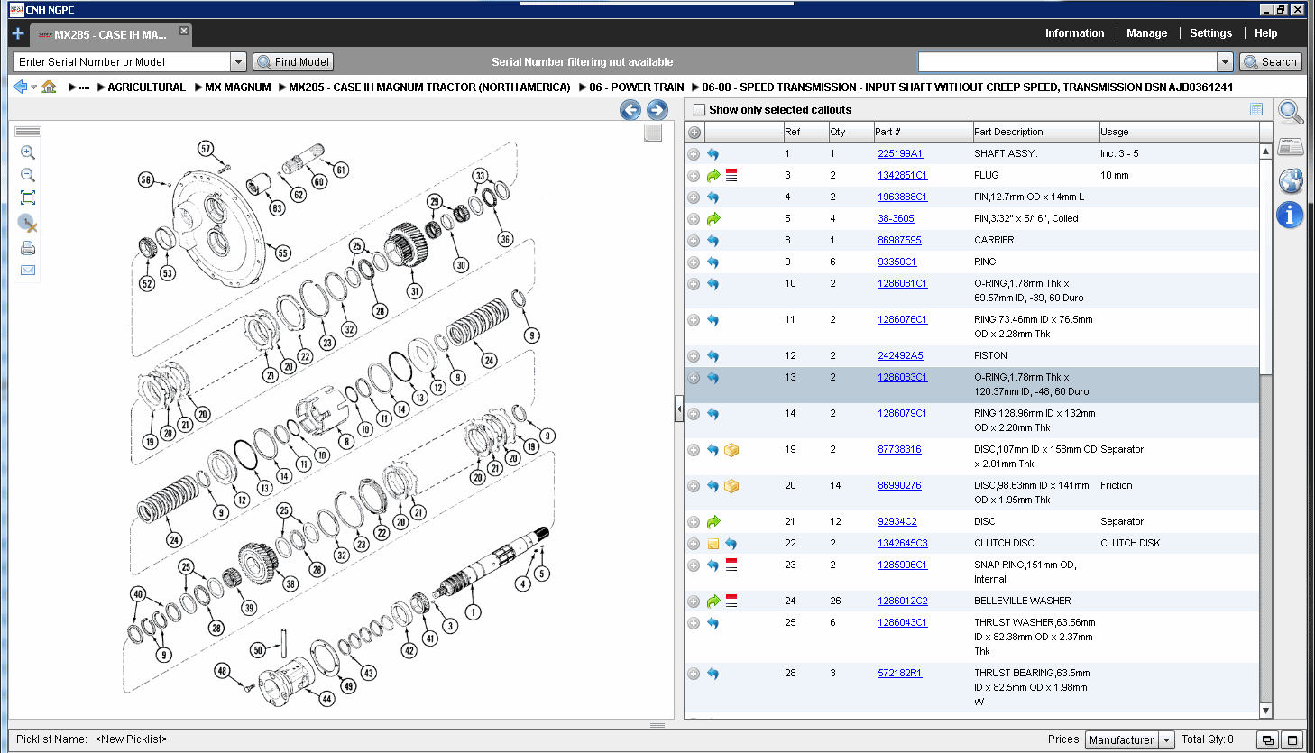Select the MX285 CASE IH tab
1315x753 pixels.
[108, 35]
